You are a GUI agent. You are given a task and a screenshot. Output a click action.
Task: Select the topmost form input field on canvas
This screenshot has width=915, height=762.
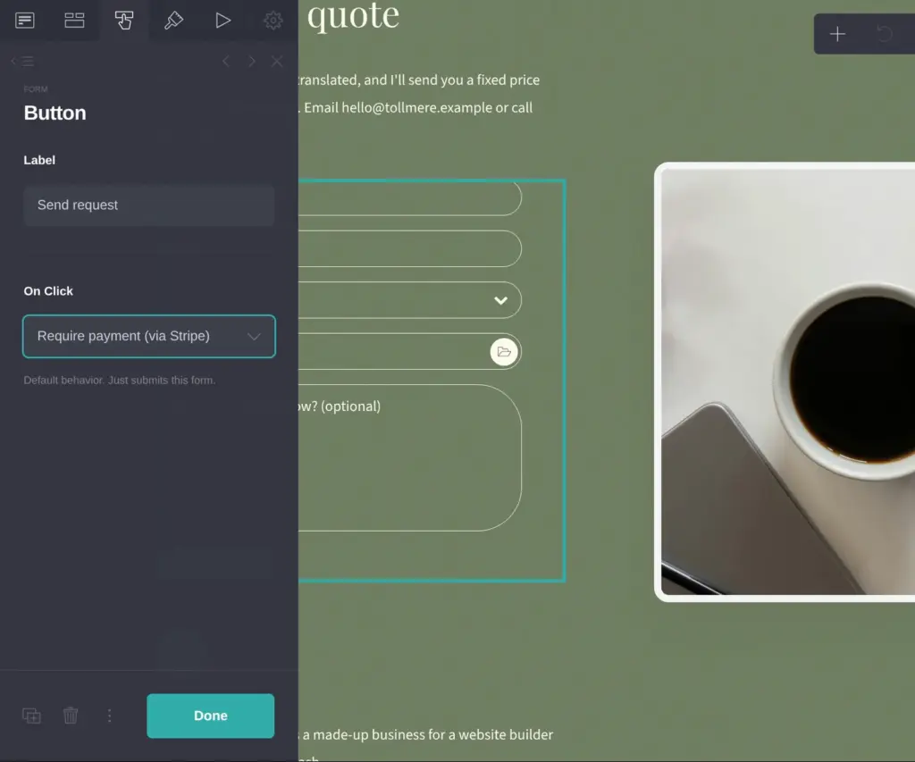[x=409, y=199]
